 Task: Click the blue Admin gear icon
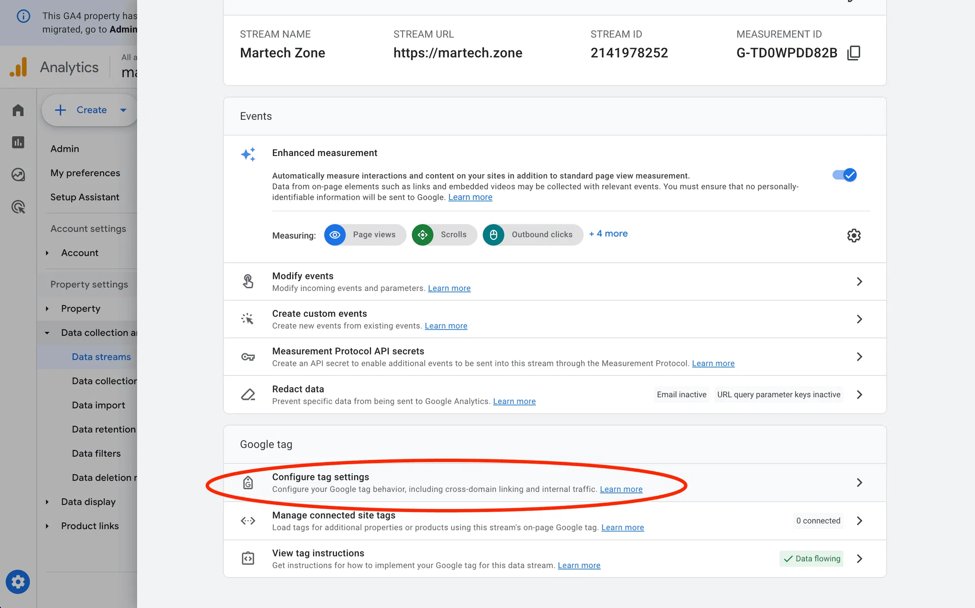click(x=18, y=582)
